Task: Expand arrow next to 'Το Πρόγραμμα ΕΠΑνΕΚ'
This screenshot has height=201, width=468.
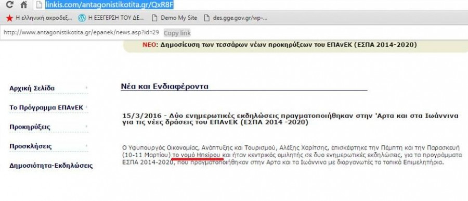Action: (x=86, y=107)
